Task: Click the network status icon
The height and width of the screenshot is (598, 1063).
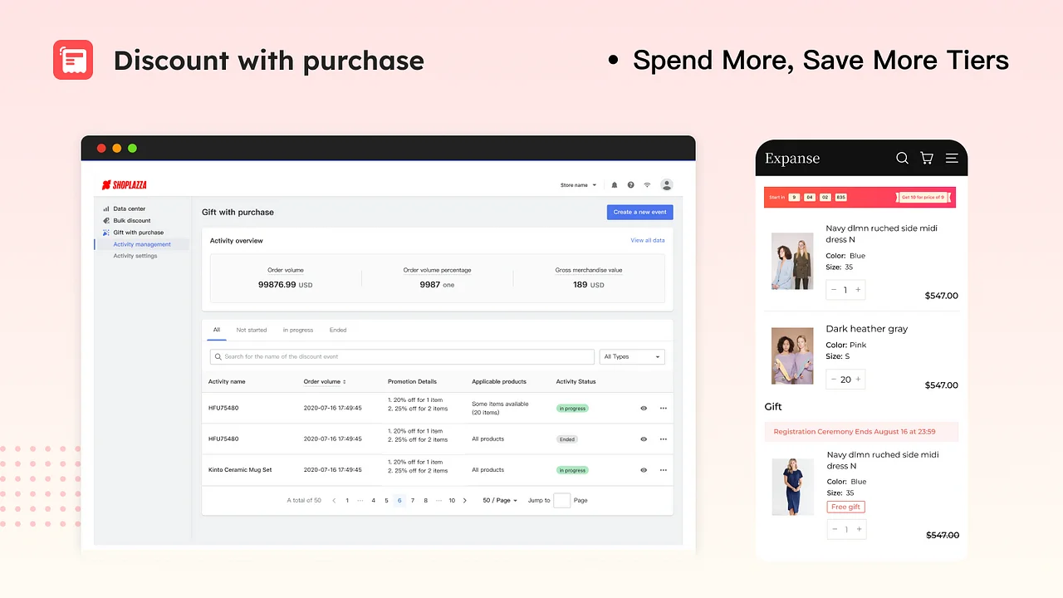Action: pyautogui.click(x=647, y=184)
